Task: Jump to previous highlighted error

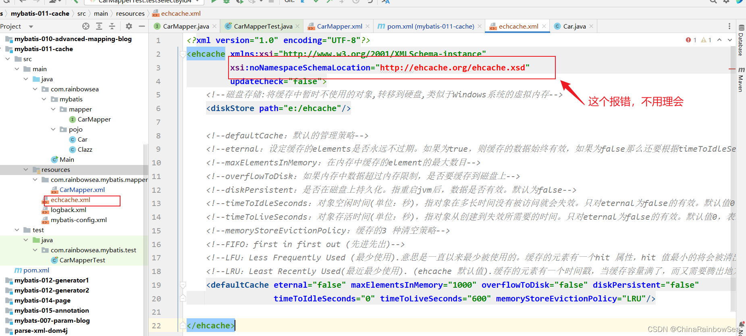Action: click(x=719, y=40)
